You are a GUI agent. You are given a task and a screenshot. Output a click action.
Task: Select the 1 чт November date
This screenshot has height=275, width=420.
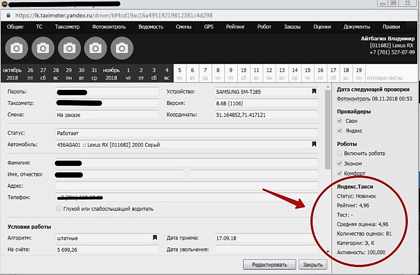[x=128, y=74]
